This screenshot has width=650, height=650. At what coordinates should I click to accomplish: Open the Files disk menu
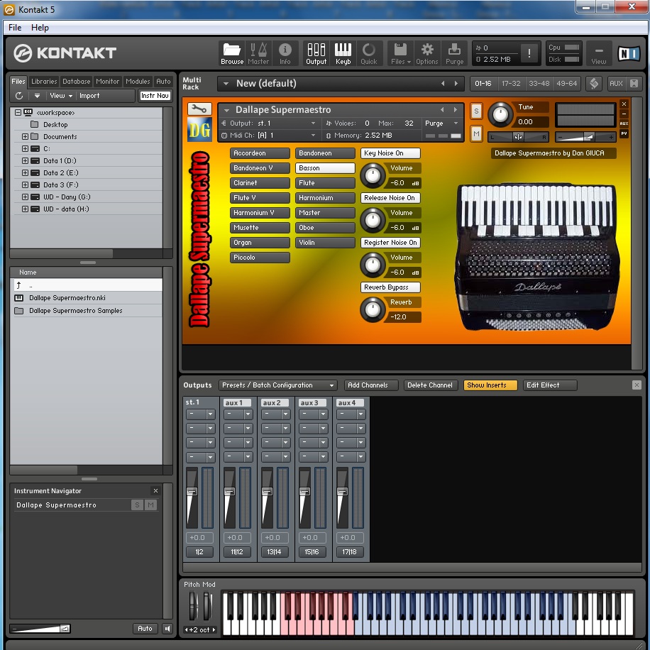[400, 53]
